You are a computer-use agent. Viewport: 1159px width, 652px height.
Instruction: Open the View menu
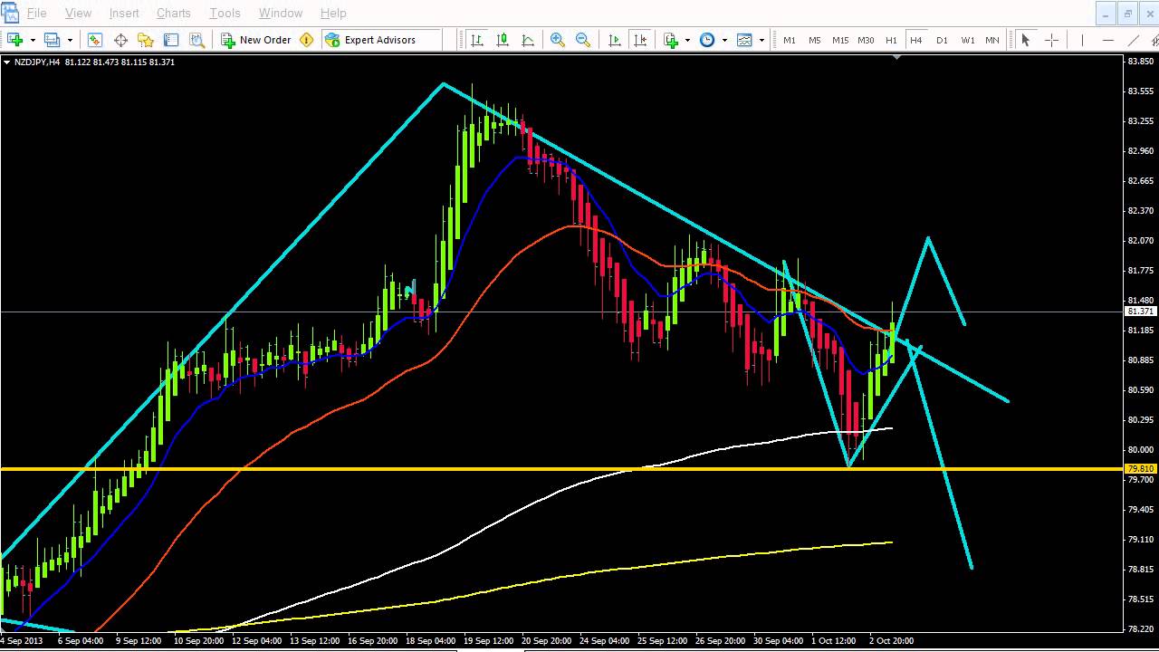click(78, 13)
